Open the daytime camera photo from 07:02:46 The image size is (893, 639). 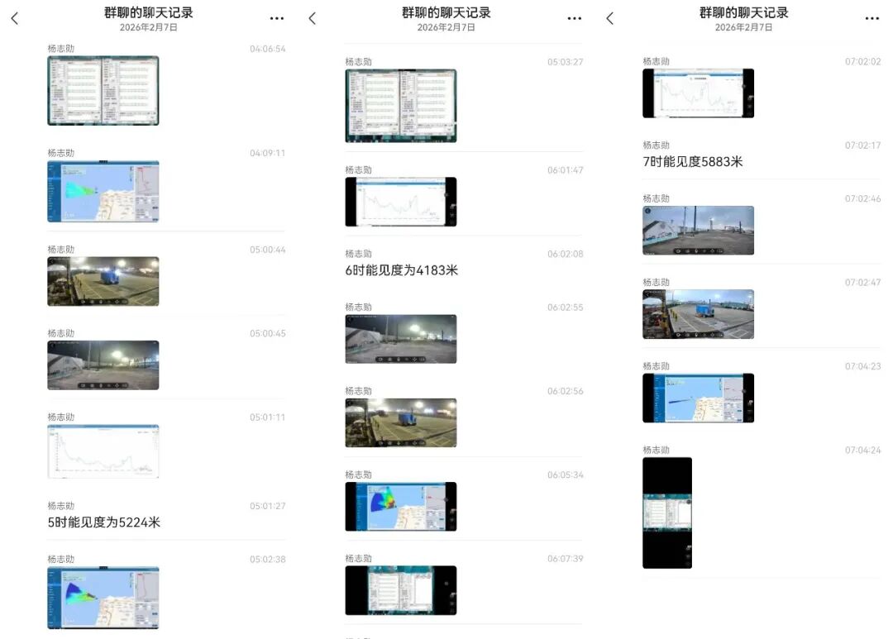coord(698,230)
